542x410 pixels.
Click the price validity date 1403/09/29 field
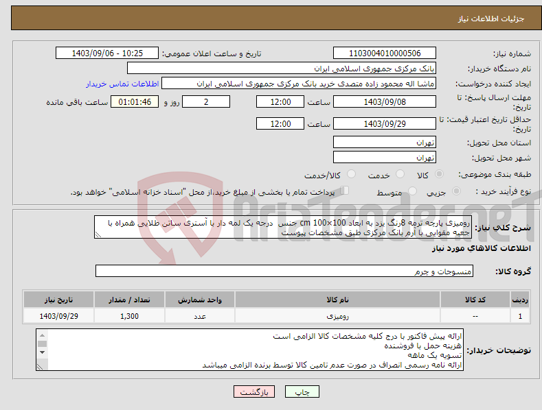[x=385, y=123]
